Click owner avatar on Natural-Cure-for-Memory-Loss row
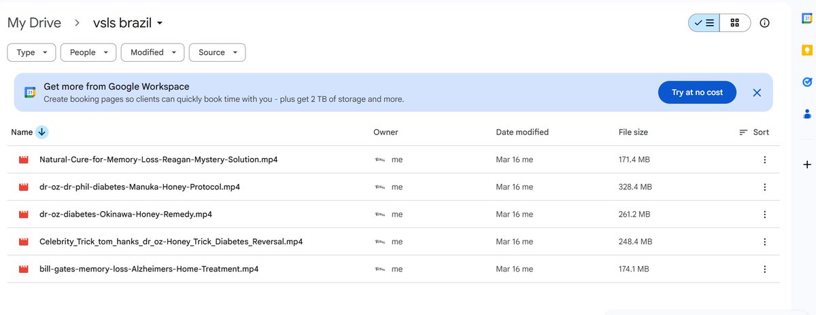Image resolution: width=816 pixels, height=315 pixels. 380,160
